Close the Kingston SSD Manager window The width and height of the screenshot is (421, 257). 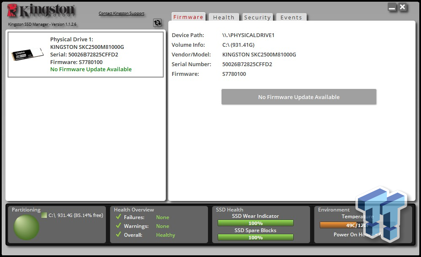coord(402,7)
